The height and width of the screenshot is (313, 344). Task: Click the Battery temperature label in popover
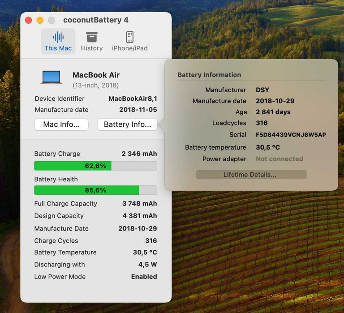point(215,147)
